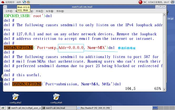Click the SC input method indicator
The image size is (175, 110).
point(145,2)
